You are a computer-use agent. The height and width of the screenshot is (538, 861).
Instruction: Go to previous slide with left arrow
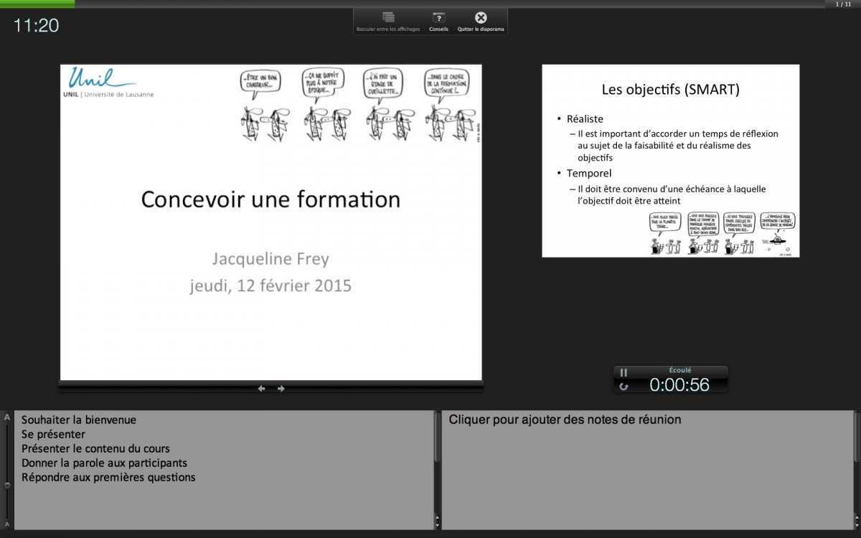(x=261, y=389)
